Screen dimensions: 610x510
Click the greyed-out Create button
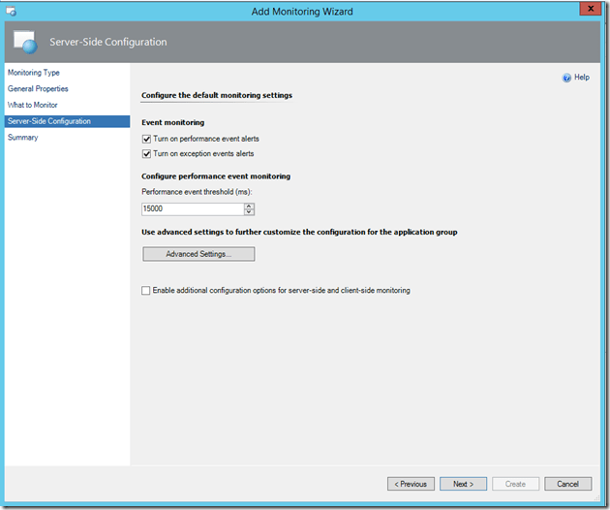[x=515, y=484]
